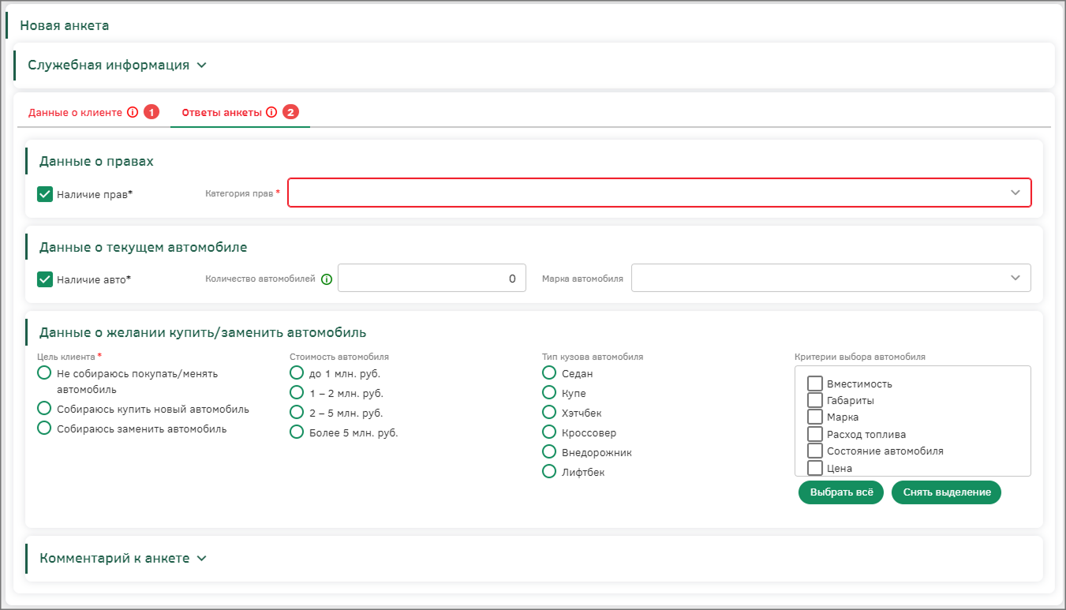The width and height of the screenshot is (1066, 610).
Task: Uncheck the Наличие авто checkbox
Action: click(x=45, y=279)
